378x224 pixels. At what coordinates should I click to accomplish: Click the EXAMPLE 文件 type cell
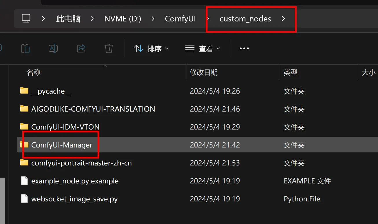307,181
